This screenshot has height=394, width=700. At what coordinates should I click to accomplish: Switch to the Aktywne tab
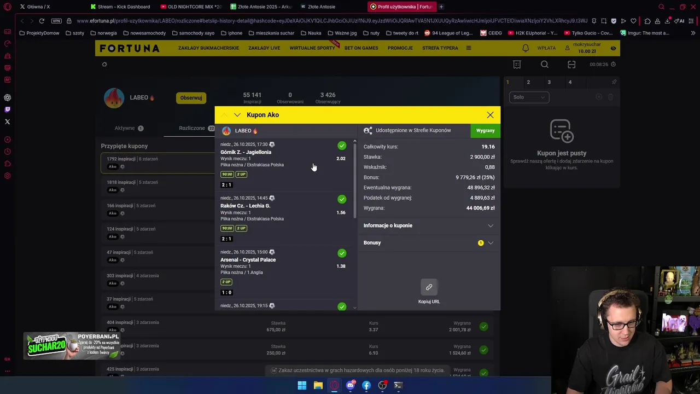pos(129,128)
